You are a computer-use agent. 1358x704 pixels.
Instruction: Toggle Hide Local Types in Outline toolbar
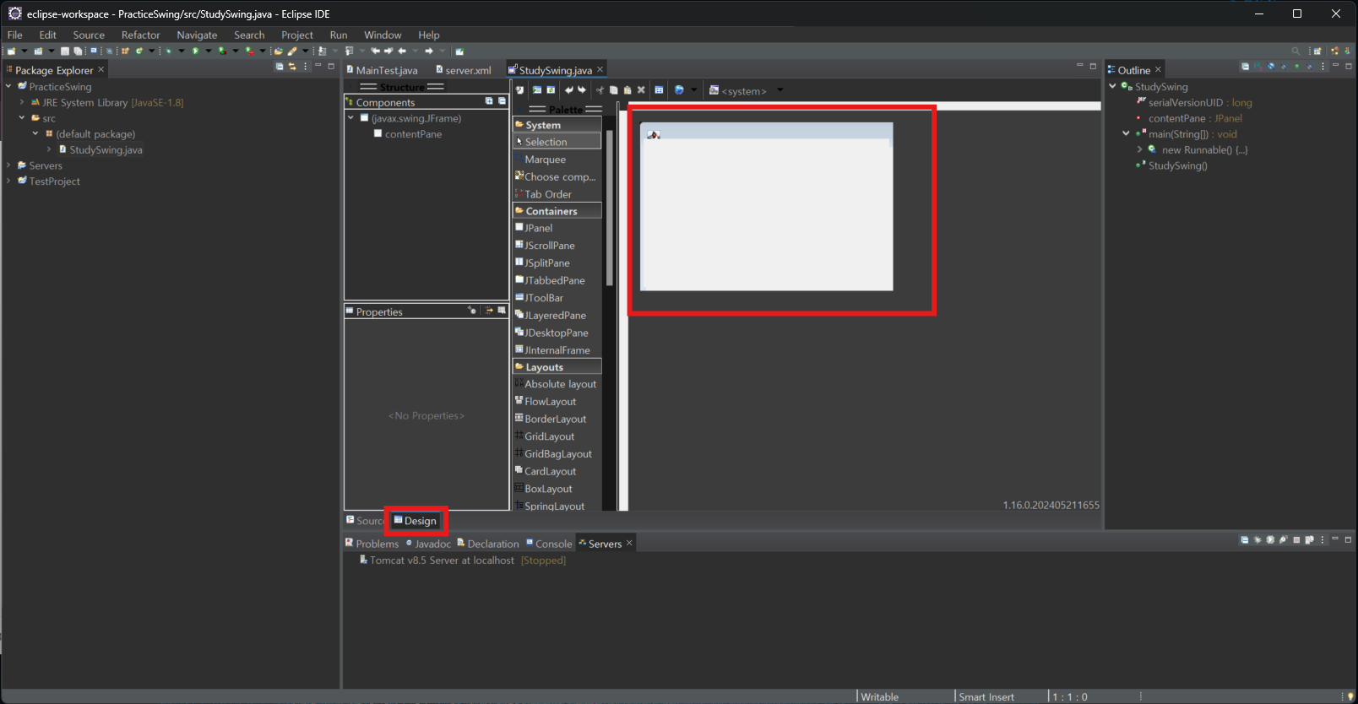(x=1310, y=67)
